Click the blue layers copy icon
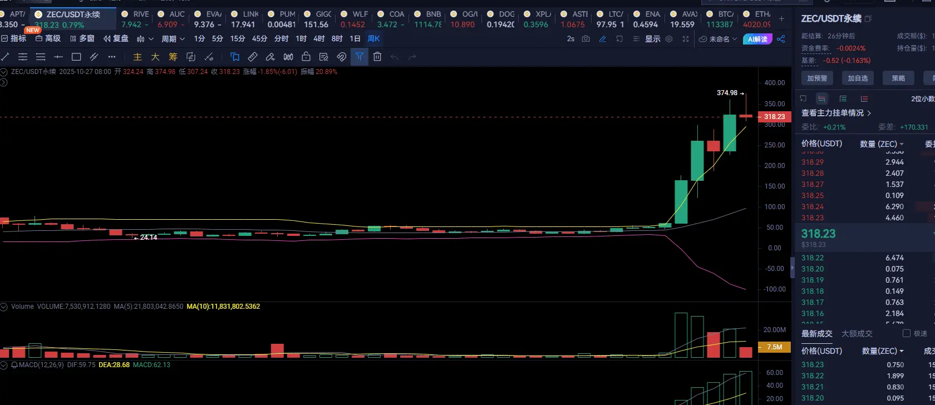Viewport: 935px width, 405px height. 235,57
